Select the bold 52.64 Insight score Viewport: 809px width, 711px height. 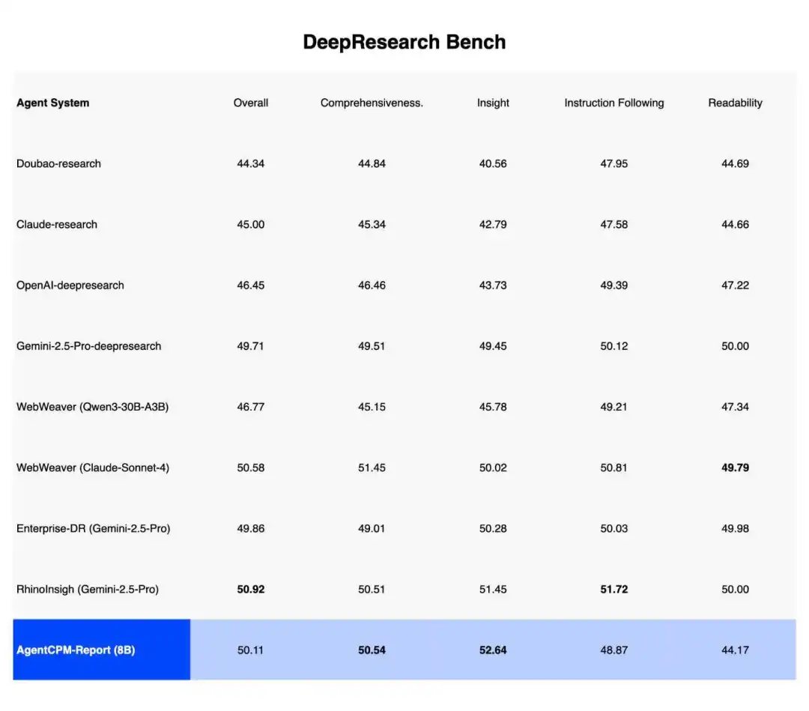(492, 650)
